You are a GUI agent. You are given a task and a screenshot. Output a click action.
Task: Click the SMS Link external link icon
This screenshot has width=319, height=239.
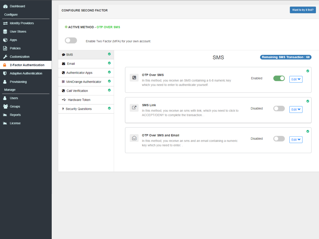point(134,108)
